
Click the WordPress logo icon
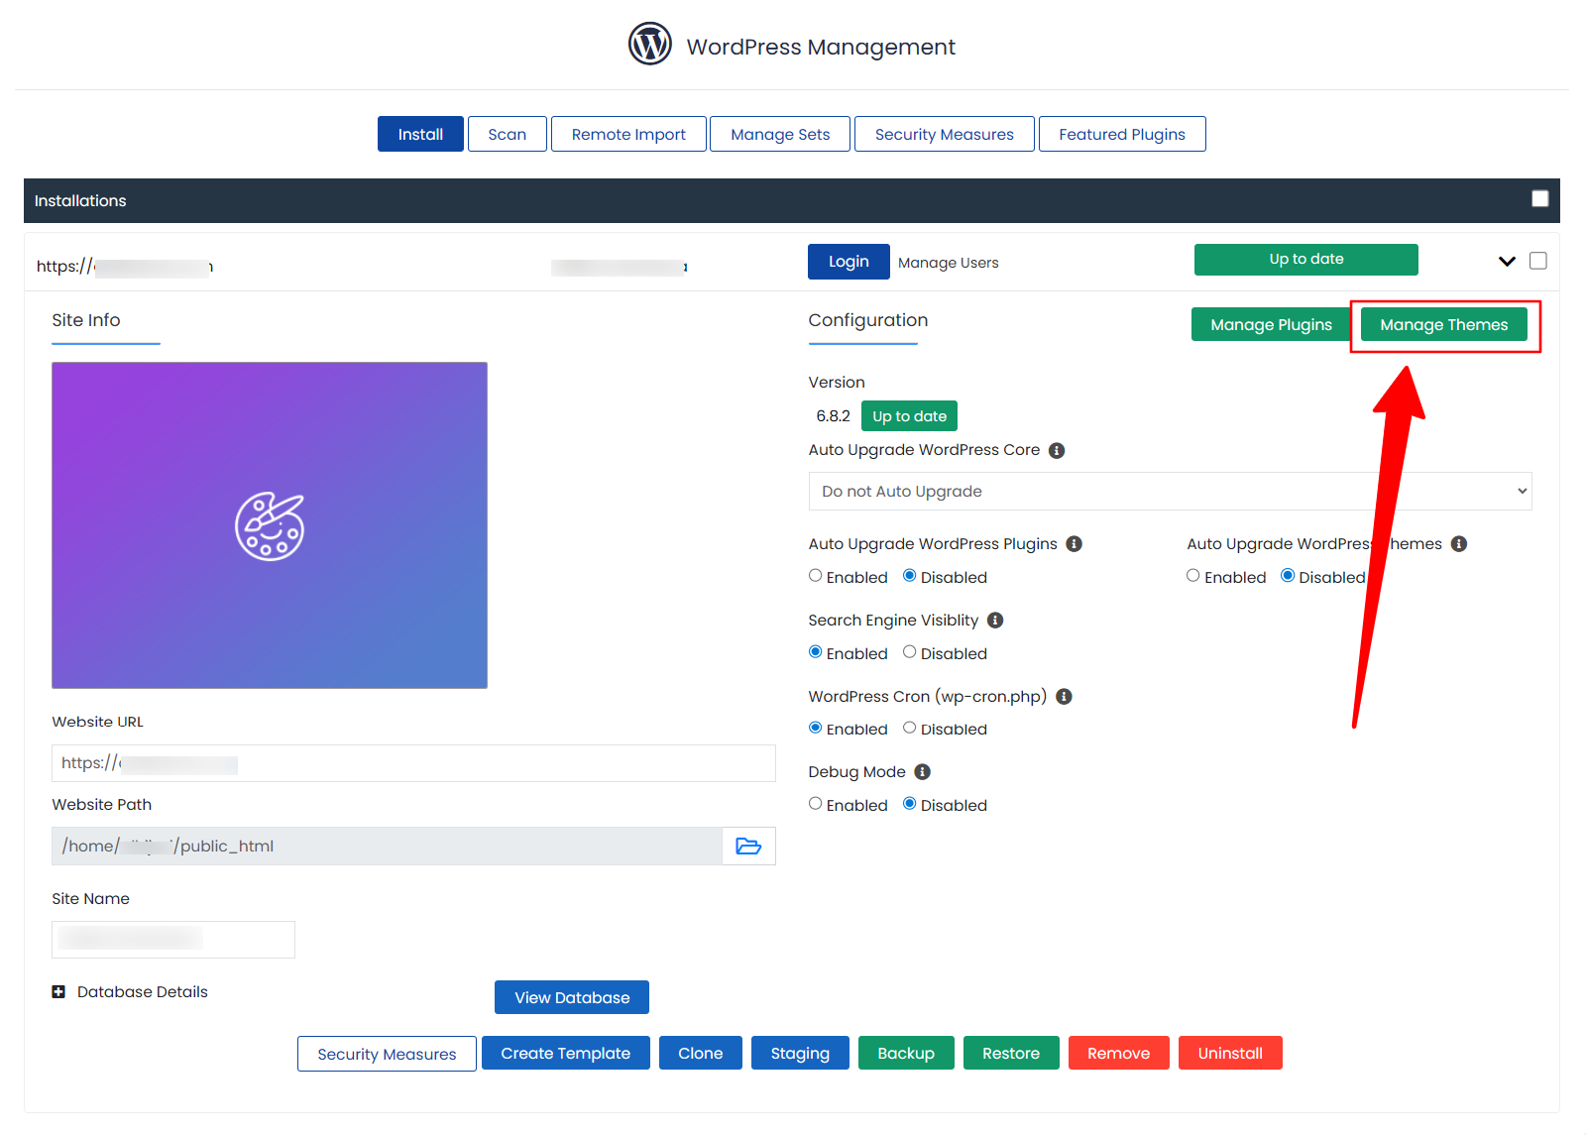coord(650,45)
